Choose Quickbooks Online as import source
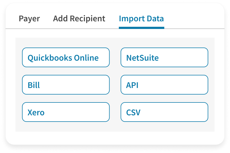 66,57
